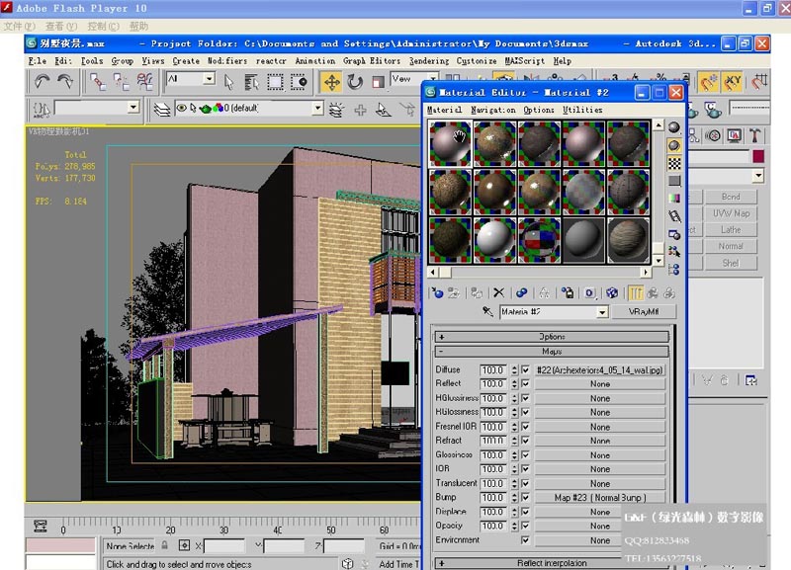Click the Redo arrow in main toolbar
Screen dimensions: 791x570
click(x=65, y=81)
